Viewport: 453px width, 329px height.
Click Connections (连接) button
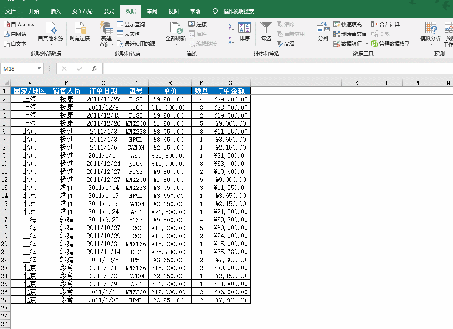coord(198,24)
